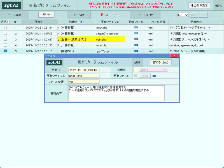Click the sgt.AI logo in the input dialog
Viewport: 224px width, 168px height.
click(x=54, y=62)
